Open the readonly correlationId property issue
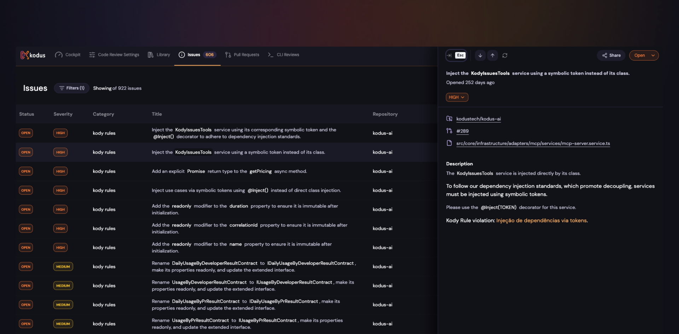This screenshot has height=334, width=679. coord(249,229)
